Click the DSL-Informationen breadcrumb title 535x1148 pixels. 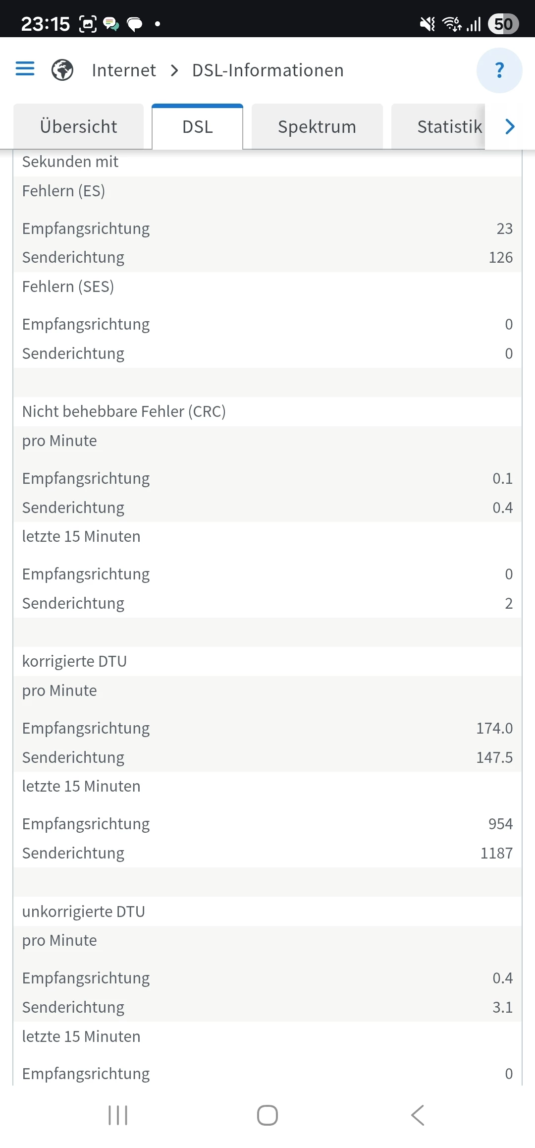tap(267, 70)
